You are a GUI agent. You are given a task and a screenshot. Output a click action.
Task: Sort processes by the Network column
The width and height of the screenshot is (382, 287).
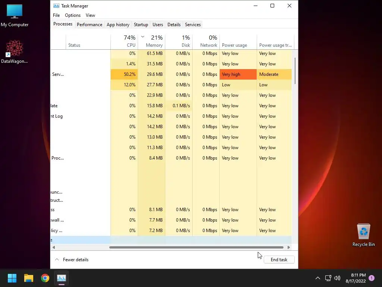point(206,42)
